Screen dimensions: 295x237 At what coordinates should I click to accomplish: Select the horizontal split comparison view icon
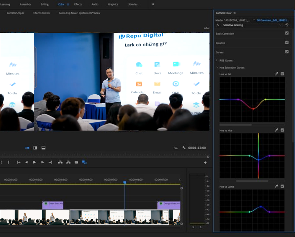[43, 148]
